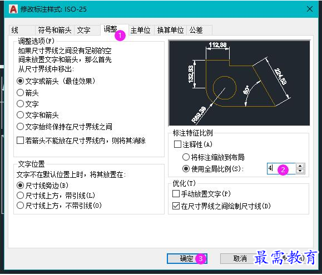Image resolution: width=322 pixels, height=275 pixels.
Task: Close the Modify Dimension Style dialog
Action: pyautogui.click(x=310, y=9)
